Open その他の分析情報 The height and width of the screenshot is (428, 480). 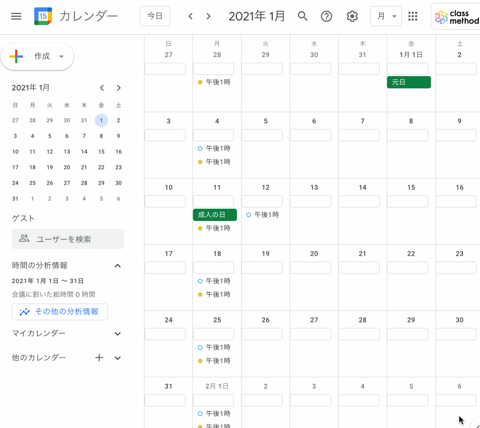point(60,312)
